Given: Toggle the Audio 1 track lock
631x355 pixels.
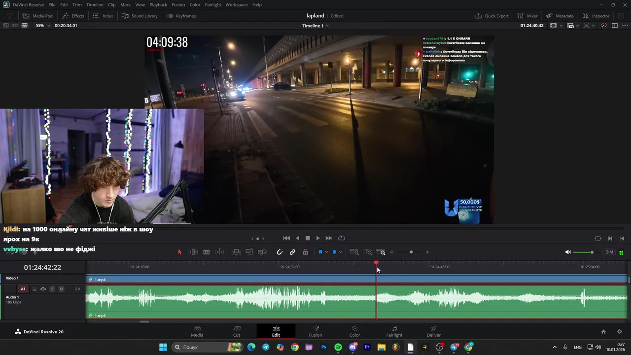Looking at the screenshot, I should click(34, 289).
